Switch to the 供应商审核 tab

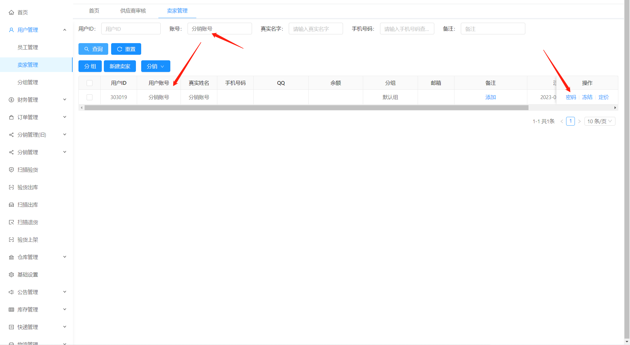pyautogui.click(x=133, y=11)
